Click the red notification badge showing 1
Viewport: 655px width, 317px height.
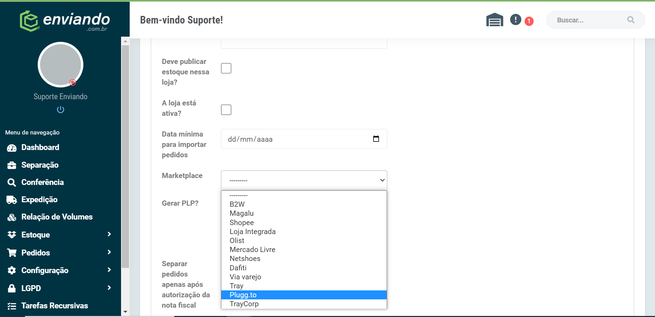pyautogui.click(x=529, y=21)
